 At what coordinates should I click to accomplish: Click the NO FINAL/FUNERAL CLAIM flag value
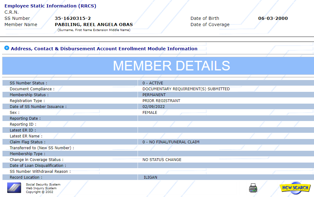tap(171, 142)
